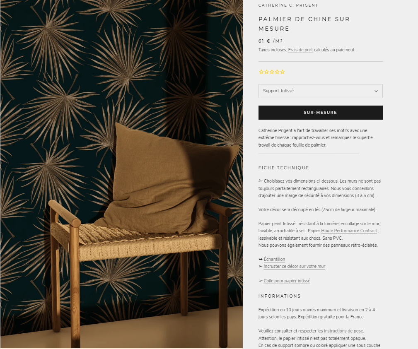The image size is (418, 349).
Task: Open the instructions de pose link
Action: [343, 331]
